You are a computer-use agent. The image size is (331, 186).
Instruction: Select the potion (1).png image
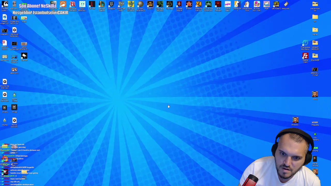(x=14, y=97)
